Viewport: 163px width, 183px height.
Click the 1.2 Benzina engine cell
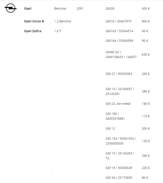point(63,21)
